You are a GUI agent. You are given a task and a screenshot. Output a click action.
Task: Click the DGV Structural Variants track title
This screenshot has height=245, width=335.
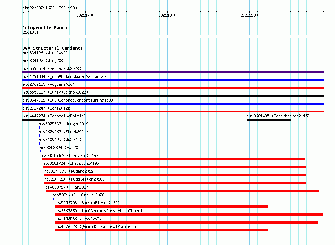(53, 48)
